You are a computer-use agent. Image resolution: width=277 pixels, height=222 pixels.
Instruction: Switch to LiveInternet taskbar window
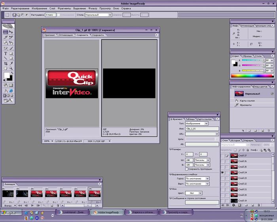tap(72, 212)
